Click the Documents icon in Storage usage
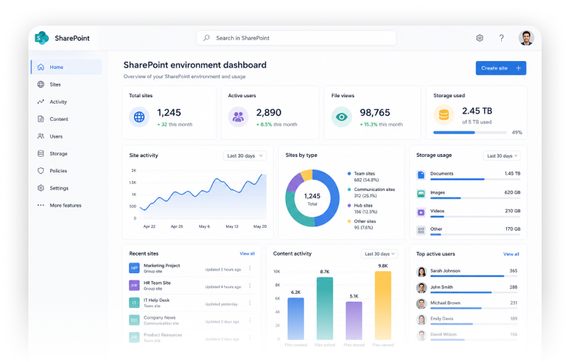The width and height of the screenshot is (570, 362). (x=421, y=175)
